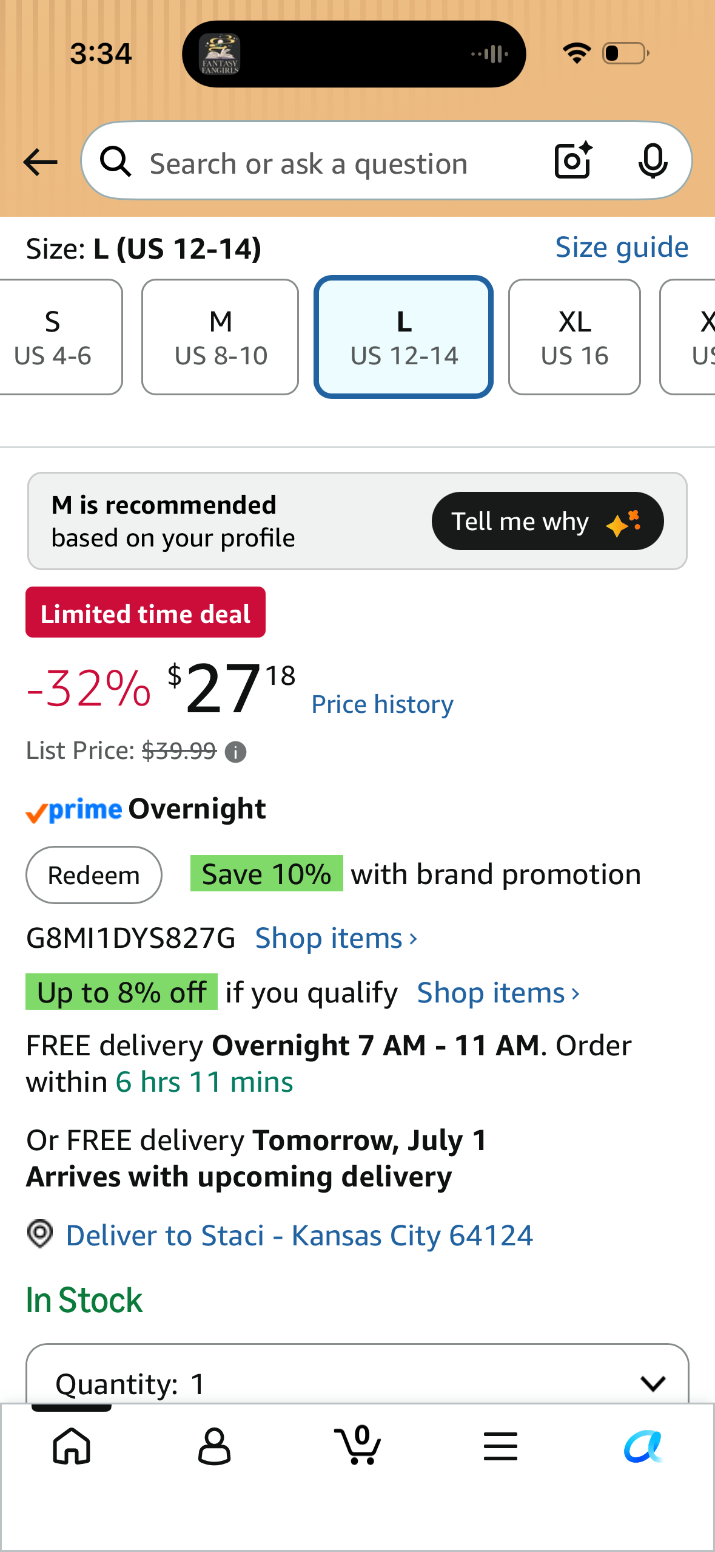
Task: Redeem the brand promotion coupon
Action: [94, 875]
